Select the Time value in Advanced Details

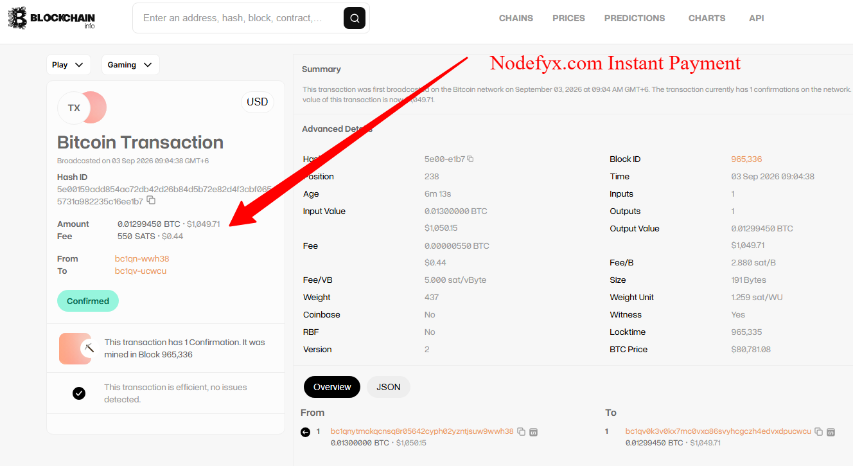[x=773, y=176]
